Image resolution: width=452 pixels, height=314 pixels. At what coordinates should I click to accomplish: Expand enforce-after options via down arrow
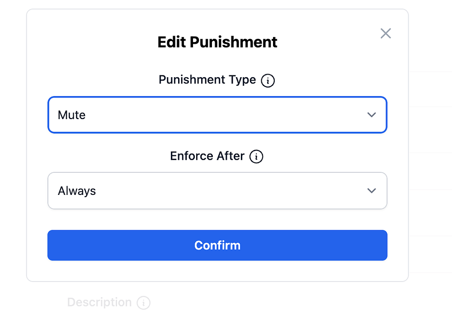pyautogui.click(x=372, y=191)
